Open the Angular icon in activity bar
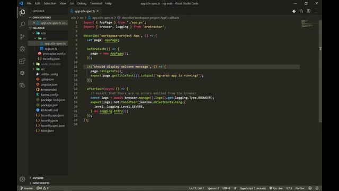This screenshot has width=339, height=191. coord(22,73)
